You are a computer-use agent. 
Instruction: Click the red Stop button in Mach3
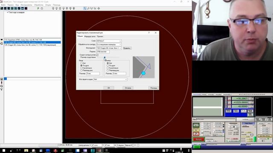pos(196,134)
